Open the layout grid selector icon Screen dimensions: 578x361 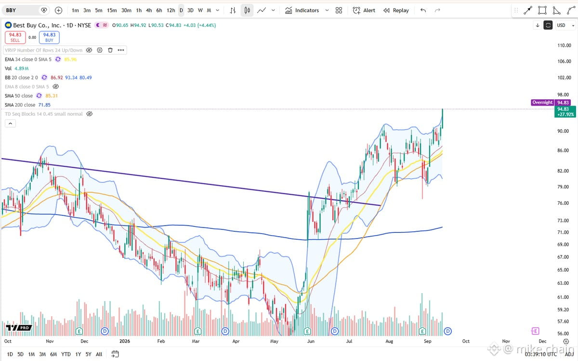(x=339, y=10)
